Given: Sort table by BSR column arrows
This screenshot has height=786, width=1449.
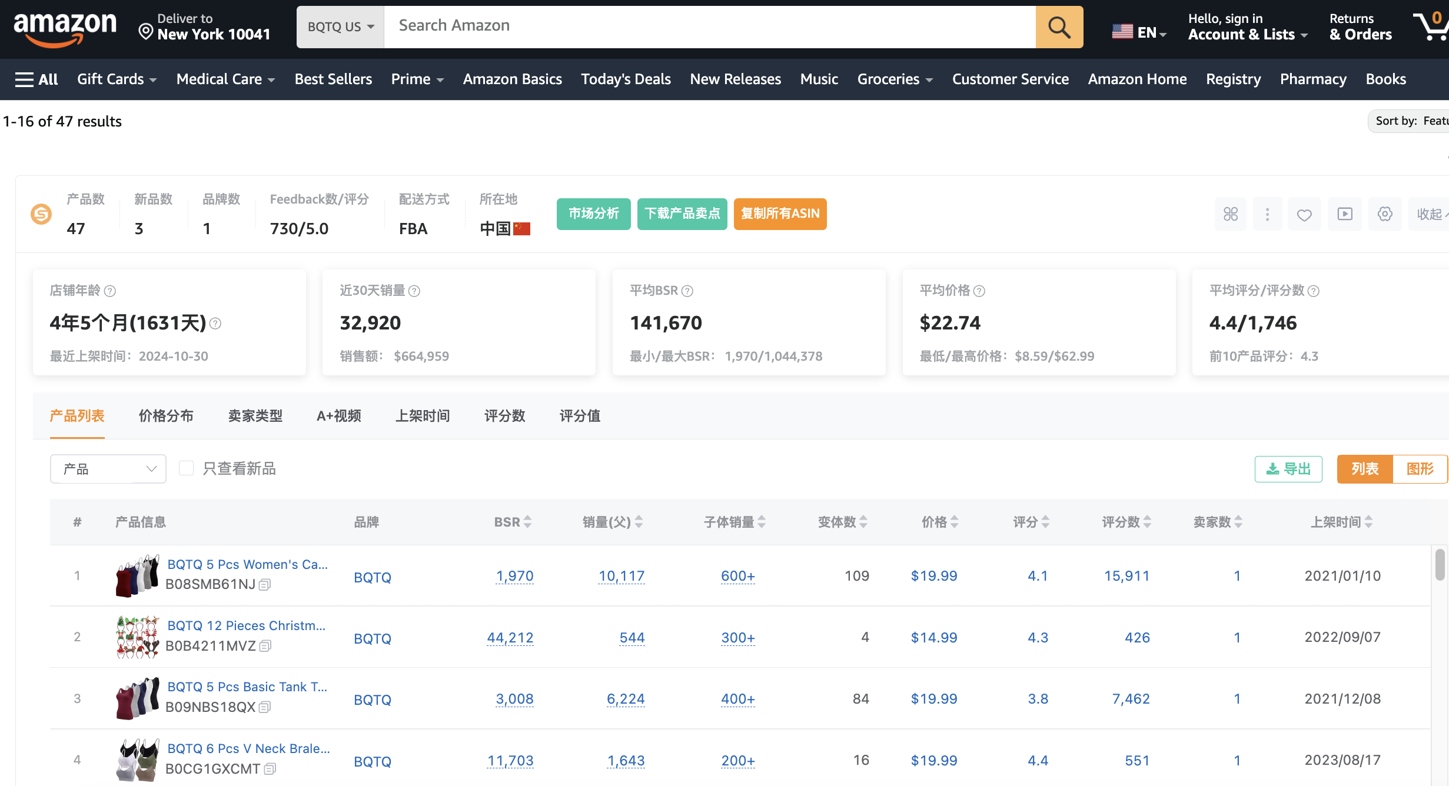Looking at the screenshot, I should click(527, 522).
